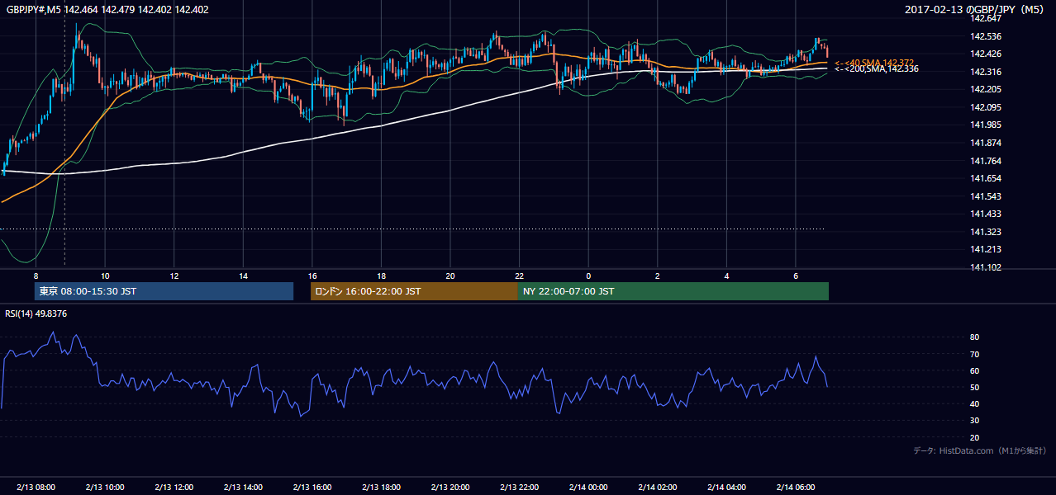Click the 2/13 10:00 bottom date label

pos(105,488)
